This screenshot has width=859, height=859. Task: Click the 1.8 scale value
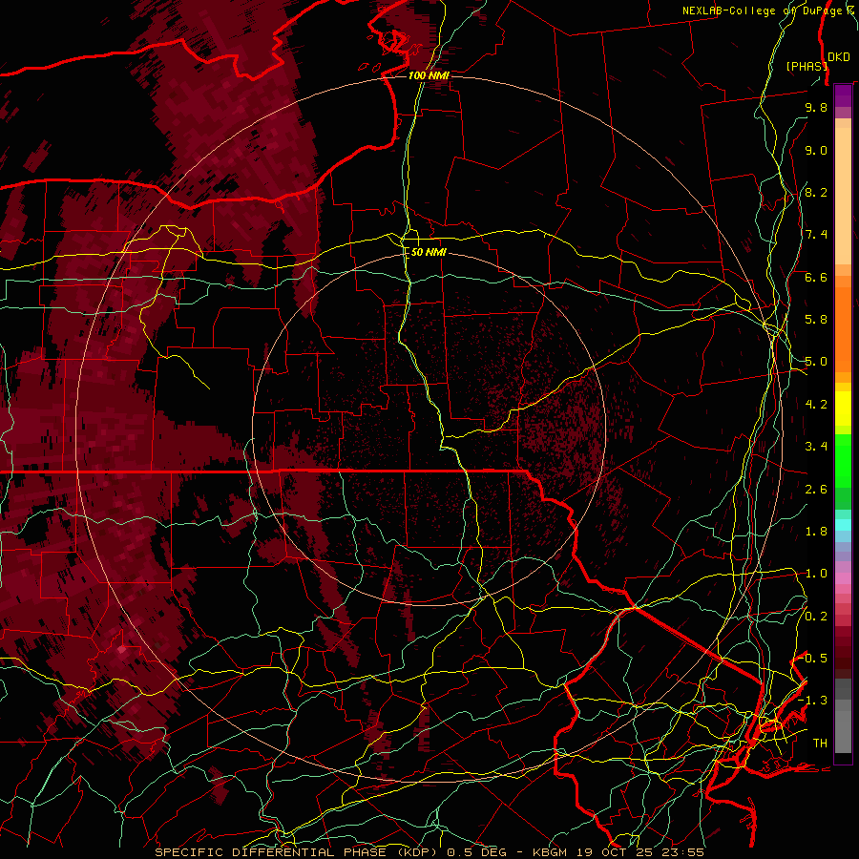click(816, 532)
